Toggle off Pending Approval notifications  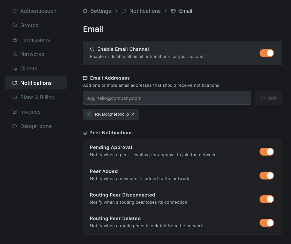pyautogui.click(x=266, y=152)
